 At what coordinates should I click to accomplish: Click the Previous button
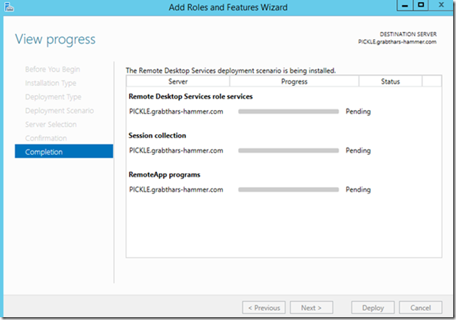pyautogui.click(x=264, y=307)
